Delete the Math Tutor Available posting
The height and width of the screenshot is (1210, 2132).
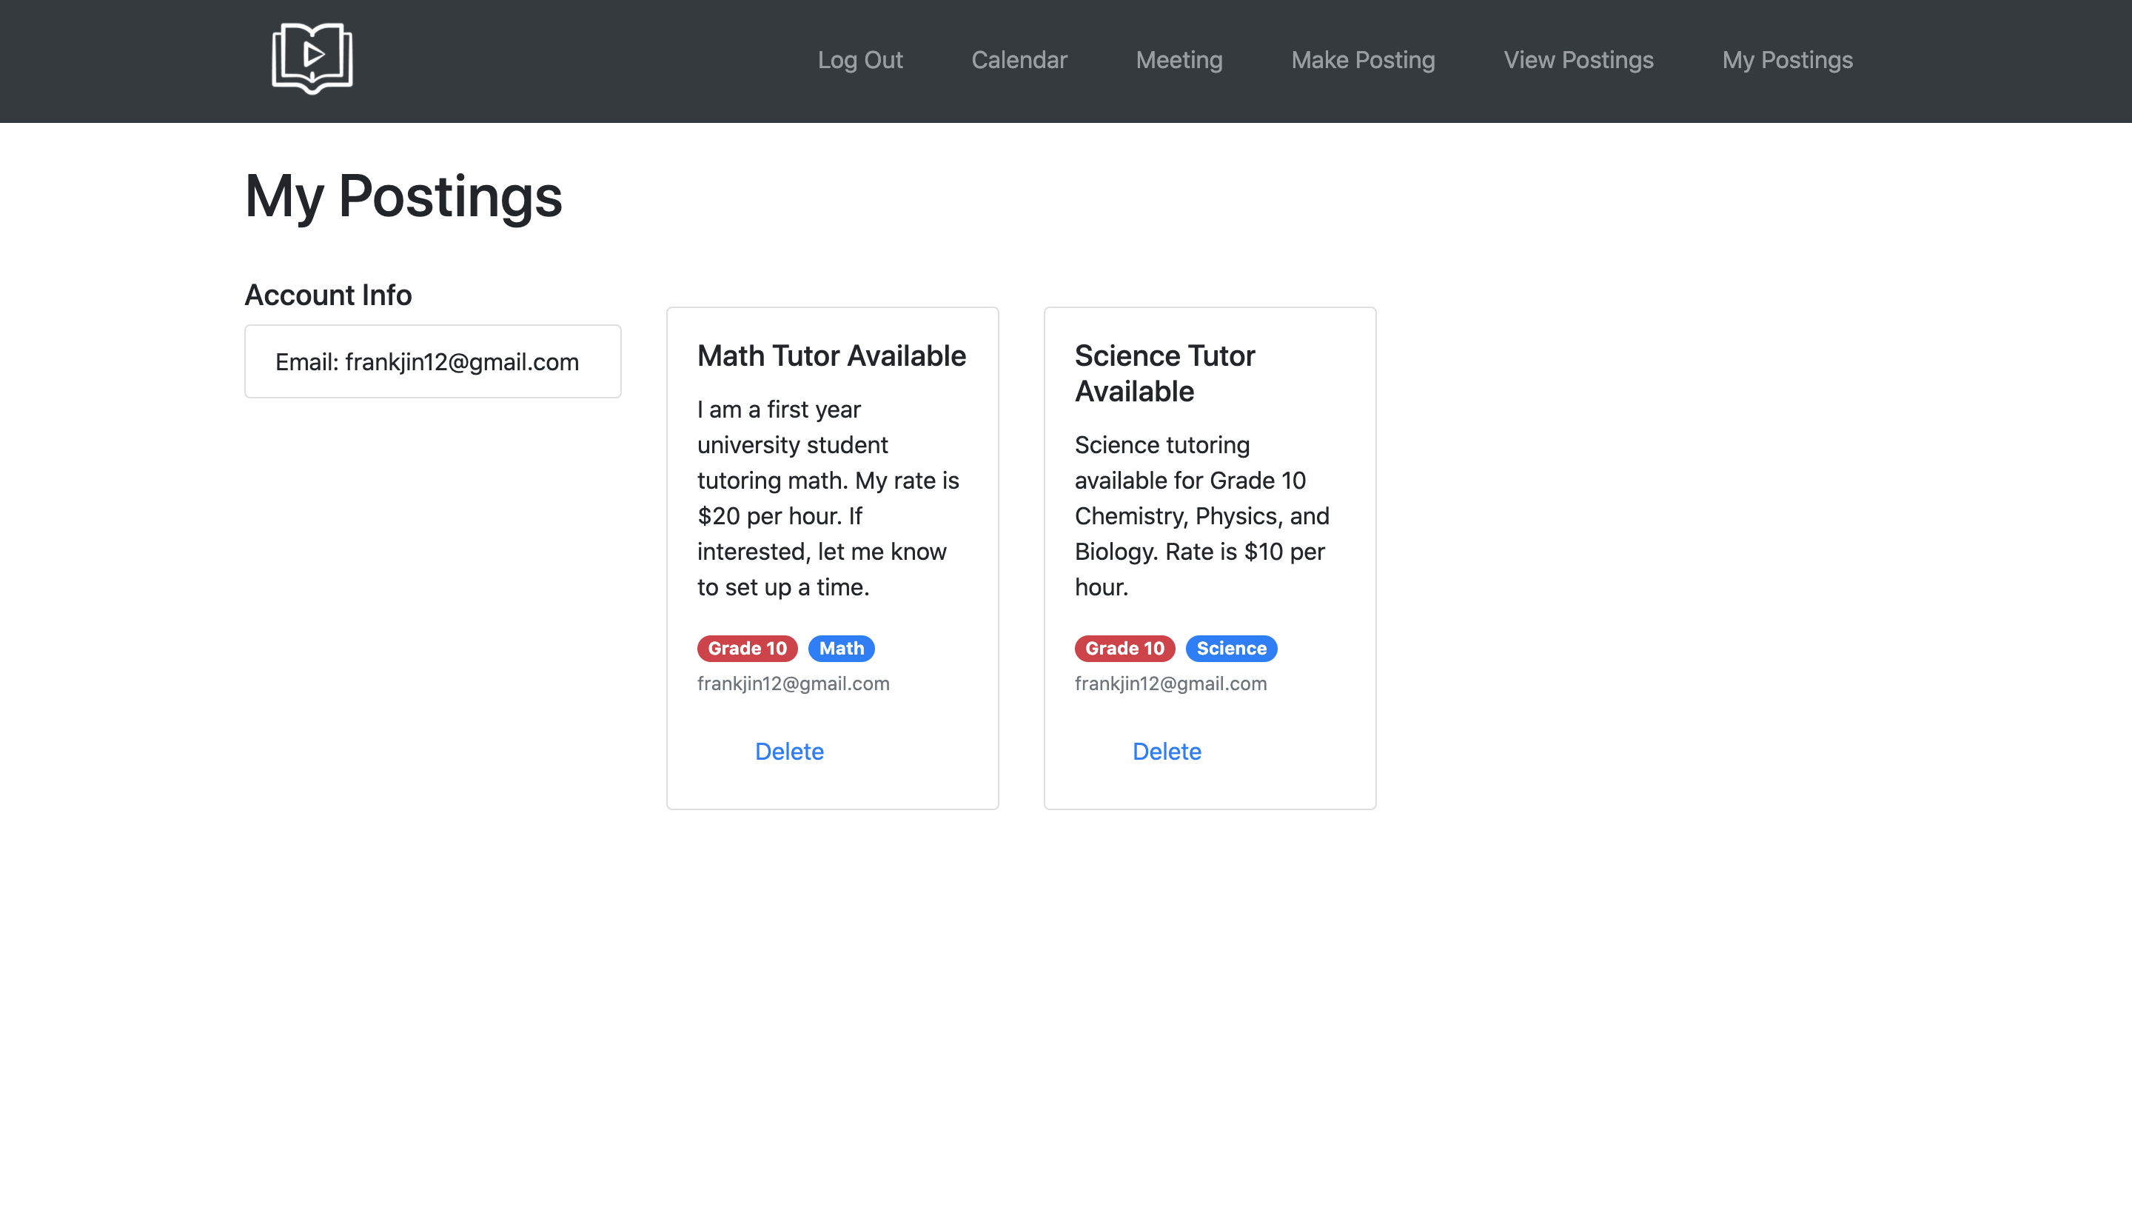tap(788, 752)
